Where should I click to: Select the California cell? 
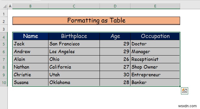[x=74, y=67]
